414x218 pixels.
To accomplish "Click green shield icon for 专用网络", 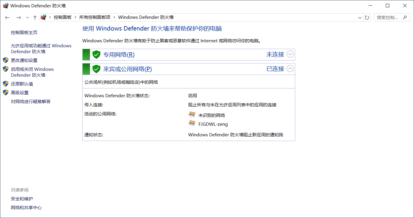I will 96,54.
